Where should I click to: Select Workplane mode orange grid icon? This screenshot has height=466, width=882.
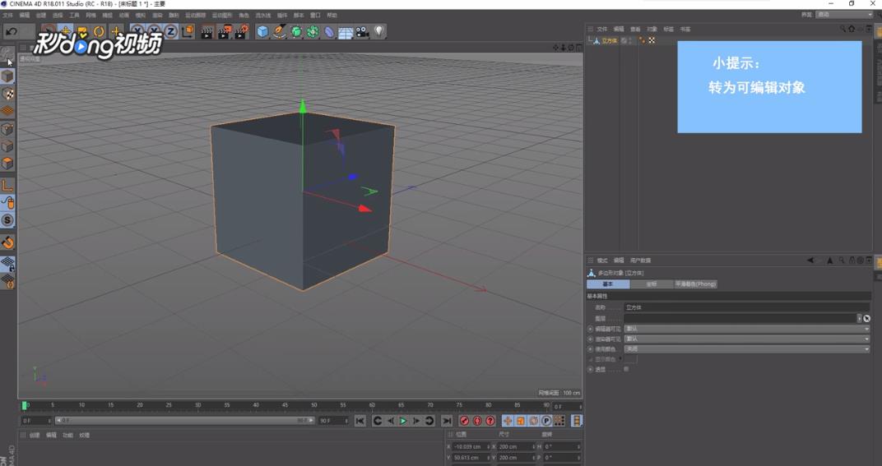[x=7, y=111]
